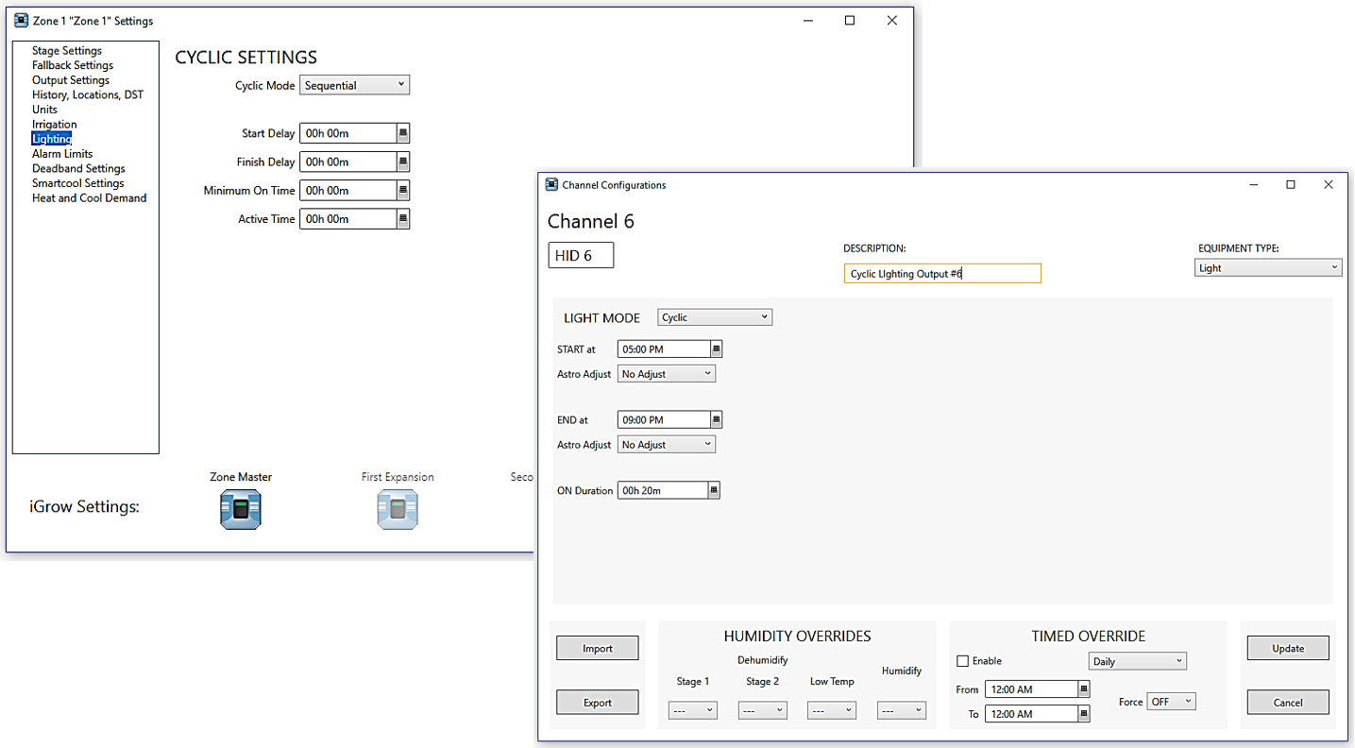Minimize the Zone 1 Settings window
Screen dimensions: 1355x748
[x=808, y=21]
